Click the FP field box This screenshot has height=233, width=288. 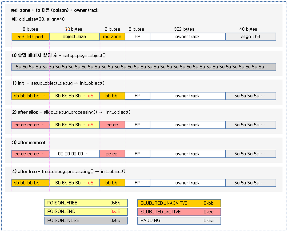tap(137, 37)
